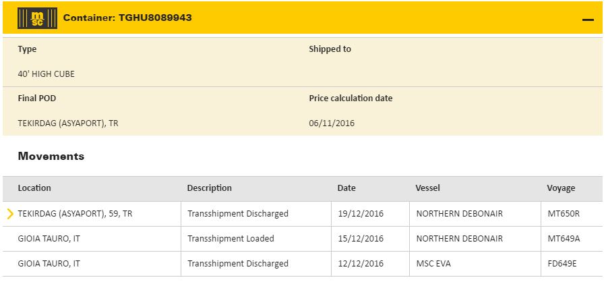Click vessel NORTHERN DEBONAIR in voyage MT650R row

459,214
